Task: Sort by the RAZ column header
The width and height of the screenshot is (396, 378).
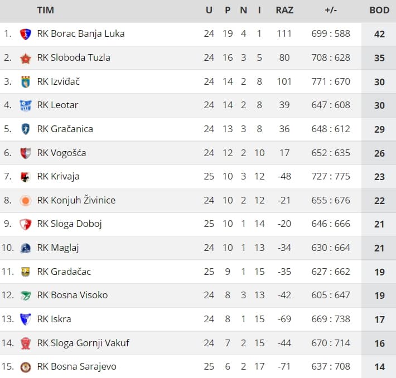Action: click(284, 11)
